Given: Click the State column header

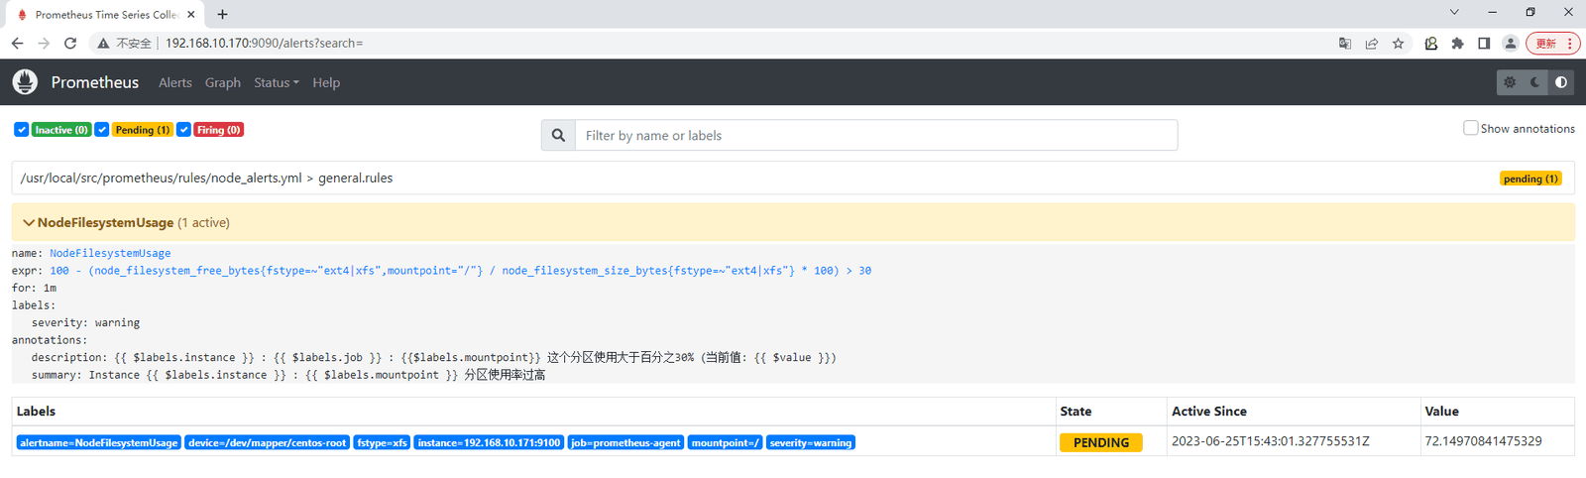Looking at the screenshot, I should pos(1076,411).
